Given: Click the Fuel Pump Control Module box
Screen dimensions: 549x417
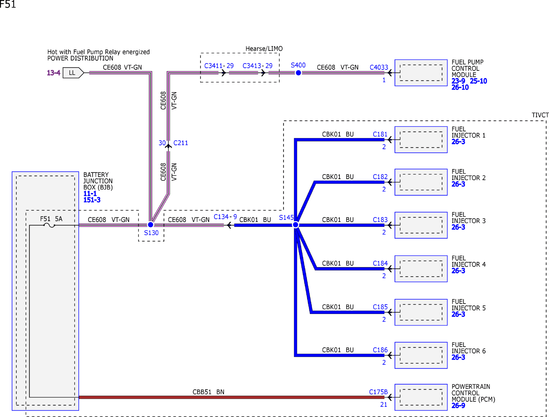Looking at the screenshot, I should (421, 73).
